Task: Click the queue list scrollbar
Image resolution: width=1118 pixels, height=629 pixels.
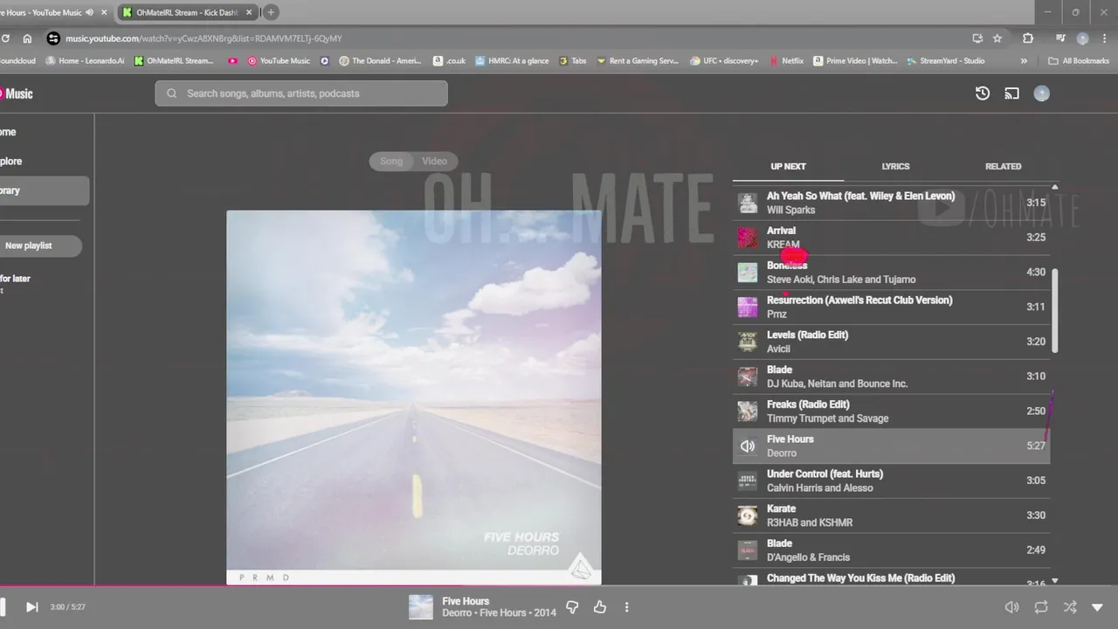Action: coord(1054,310)
